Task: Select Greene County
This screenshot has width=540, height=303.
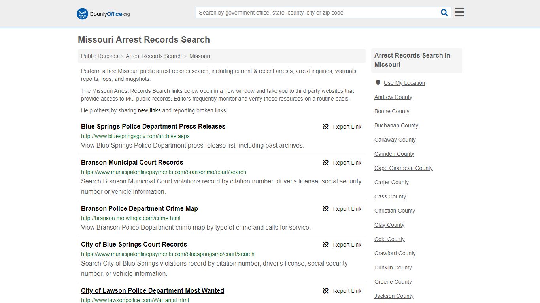Action: click(x=393, y=282)
